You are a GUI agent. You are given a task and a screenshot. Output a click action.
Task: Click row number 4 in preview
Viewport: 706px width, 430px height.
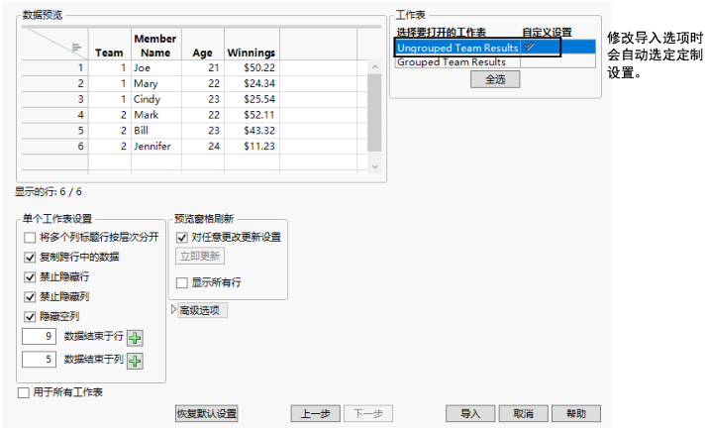[x=54, y=115]
